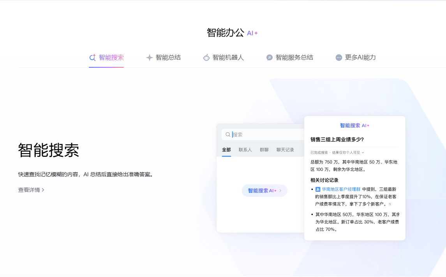The height and width of the screenshot is (277, 446).
Task: Click the chevron after 查看详情
Action: pos(43,190)
